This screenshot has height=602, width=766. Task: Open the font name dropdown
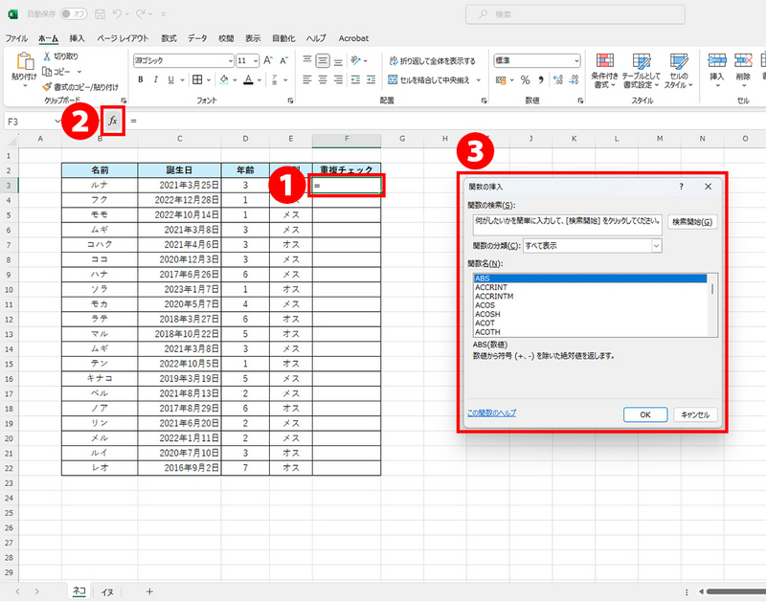coord(230,61)
